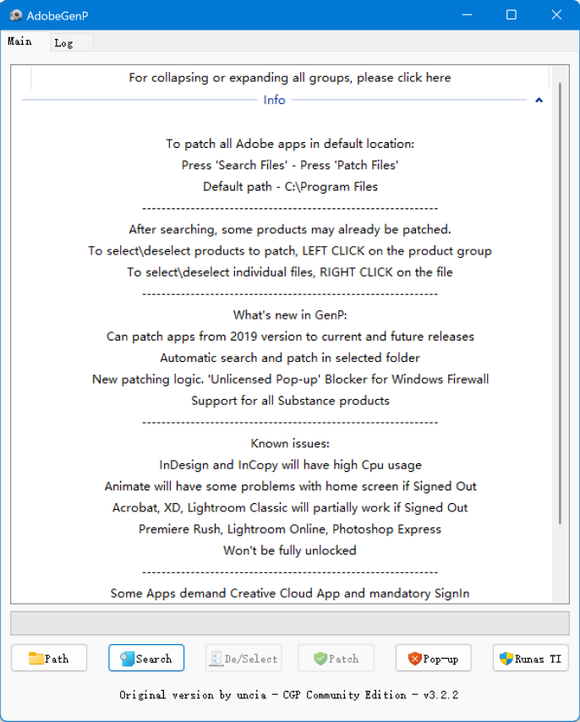Click the AdobeGenP title bar app icon
The width and height of the screenshot is (580, 722).
point(14,15)
